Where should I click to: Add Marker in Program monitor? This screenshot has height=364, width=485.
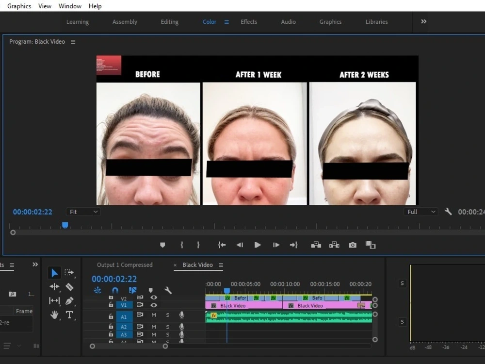[x=162, y=245]
